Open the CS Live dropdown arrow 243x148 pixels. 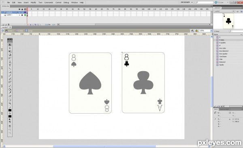coord(228,2)
